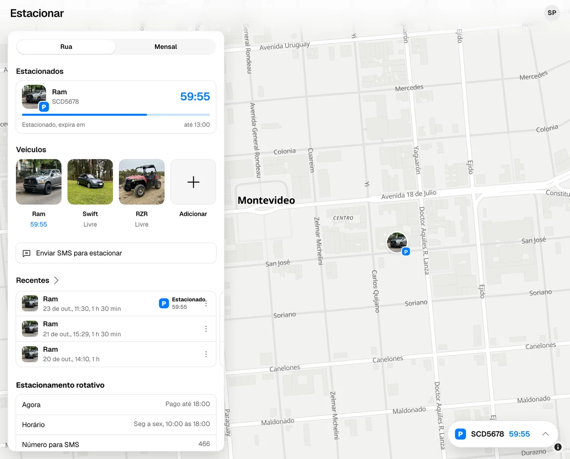Click the Livre status under RZR
570x459 pixels.
pyautogui.click(x=142, y=224)
